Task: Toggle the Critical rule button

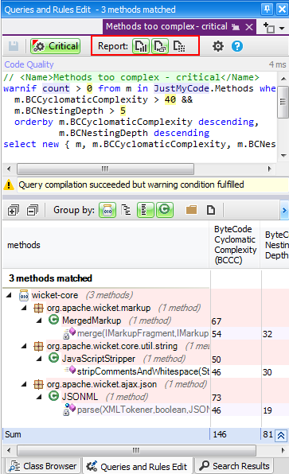Action: [56, 46]
